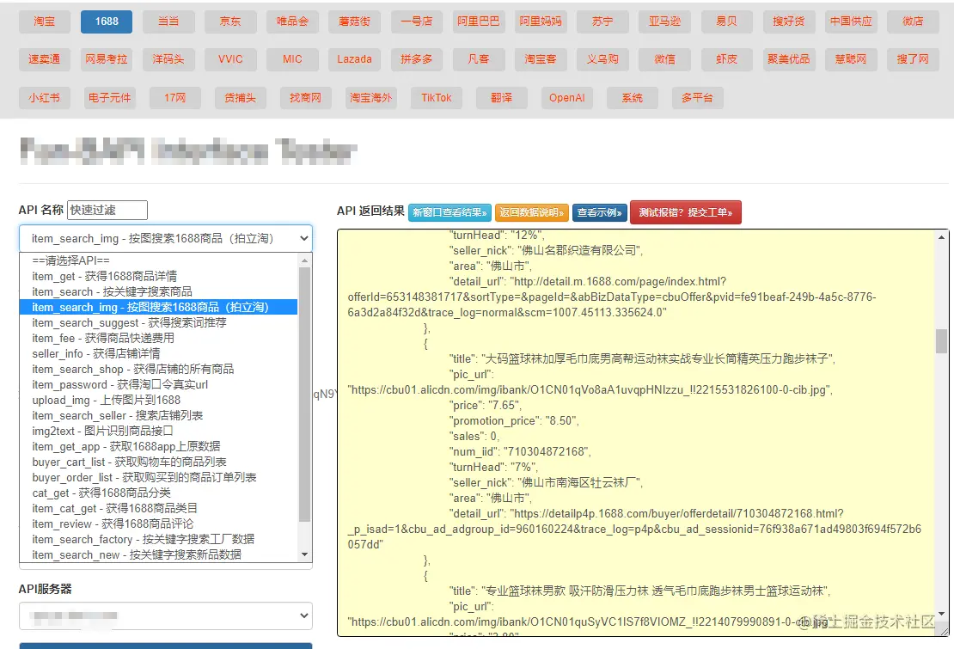Select the 1688 platform tab
Image resolution: width=954 pixels, height=649 pixels.
(x=107, y=21)
